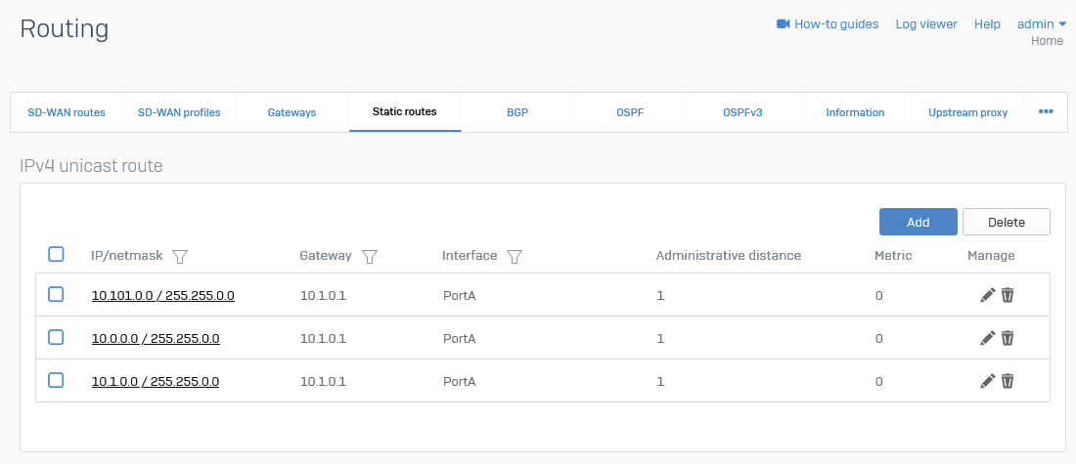
Task: Open the 10.1.0.0 / 255.255.0.0 route link
Action: pyautogui.click(x=156, y=382)
